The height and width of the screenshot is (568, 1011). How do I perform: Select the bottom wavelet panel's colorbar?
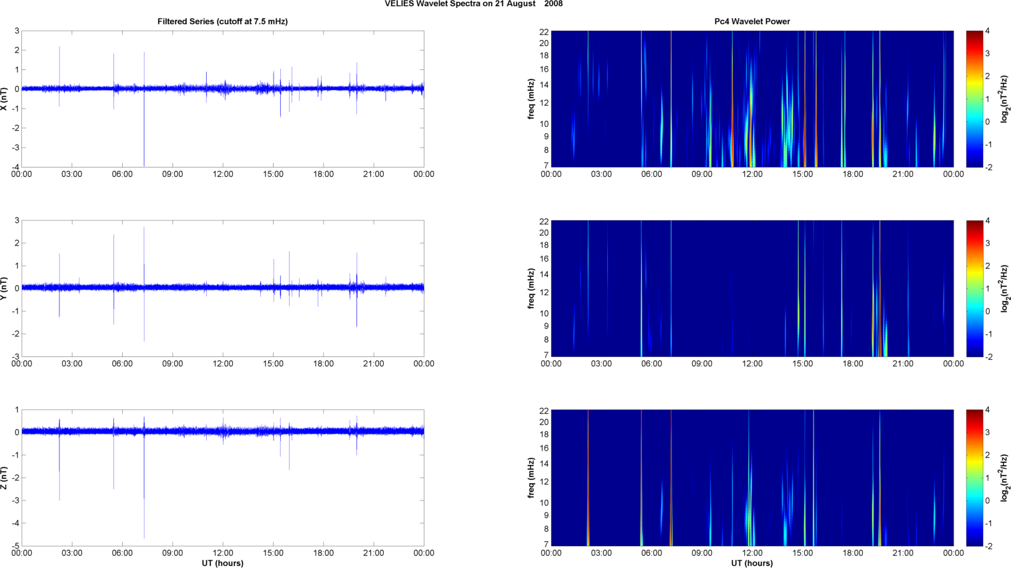point(974,478)
